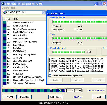This screenshot has width=107, height=105.
Task: Select track 02 color square icon
Action: pos(5,26)
